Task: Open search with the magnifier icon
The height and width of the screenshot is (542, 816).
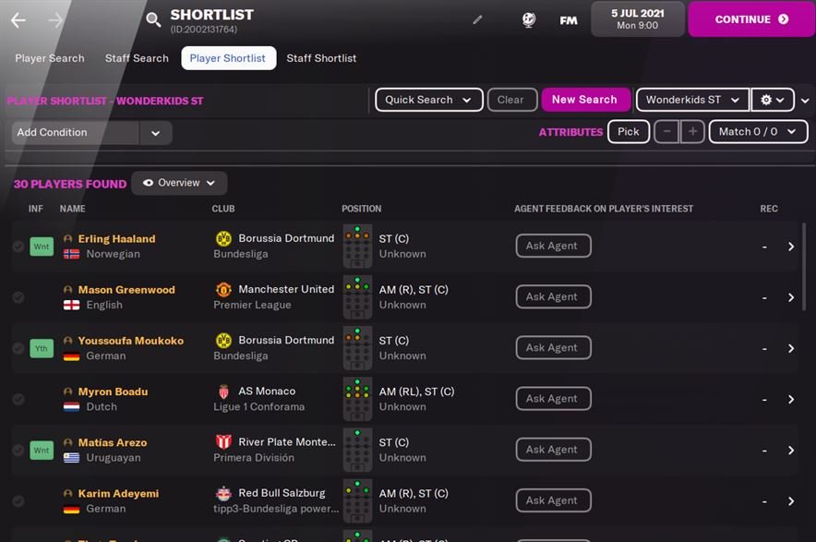Action: click(x=153, y=20)
